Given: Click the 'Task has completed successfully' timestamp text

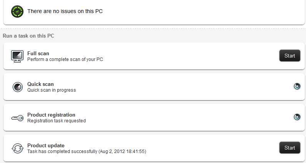Looking at the screenshot, I should [86, 151].
